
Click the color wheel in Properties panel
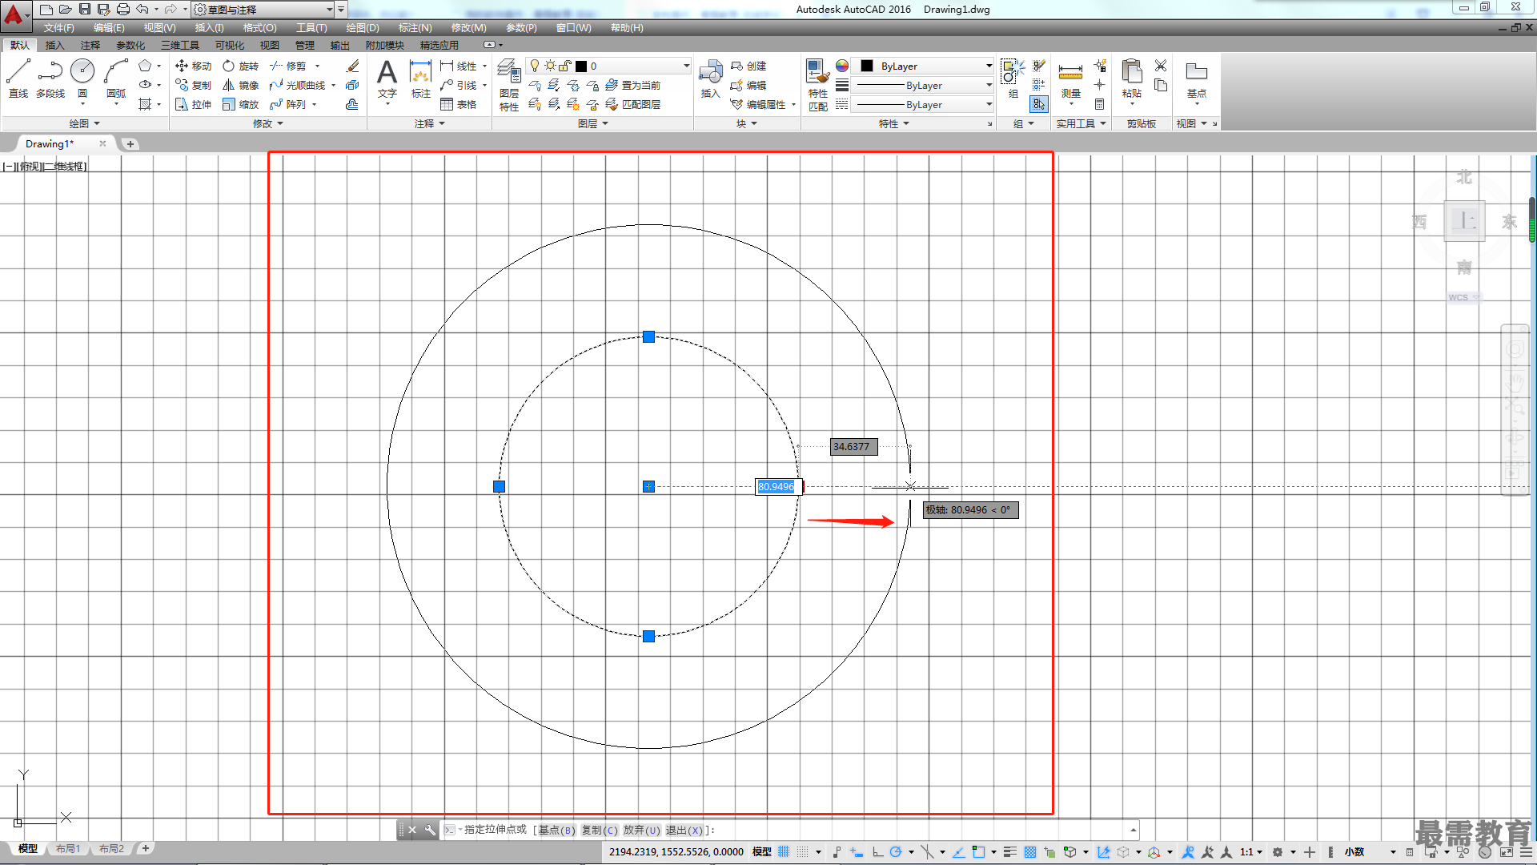tap(842, 66)
